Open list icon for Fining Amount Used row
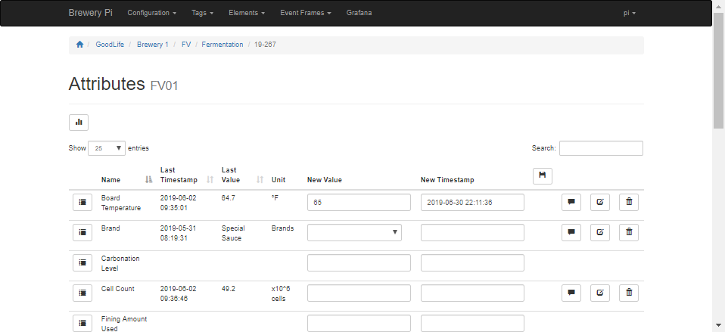Image resolution: width=725 pixels, height=332 pixels. pyautogui.click(x=82, y=323)
